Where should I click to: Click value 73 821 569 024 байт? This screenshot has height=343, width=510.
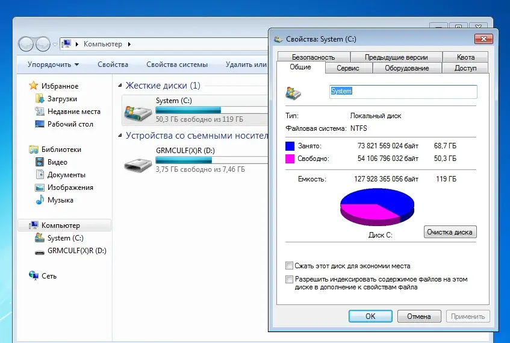coord(388,146)
